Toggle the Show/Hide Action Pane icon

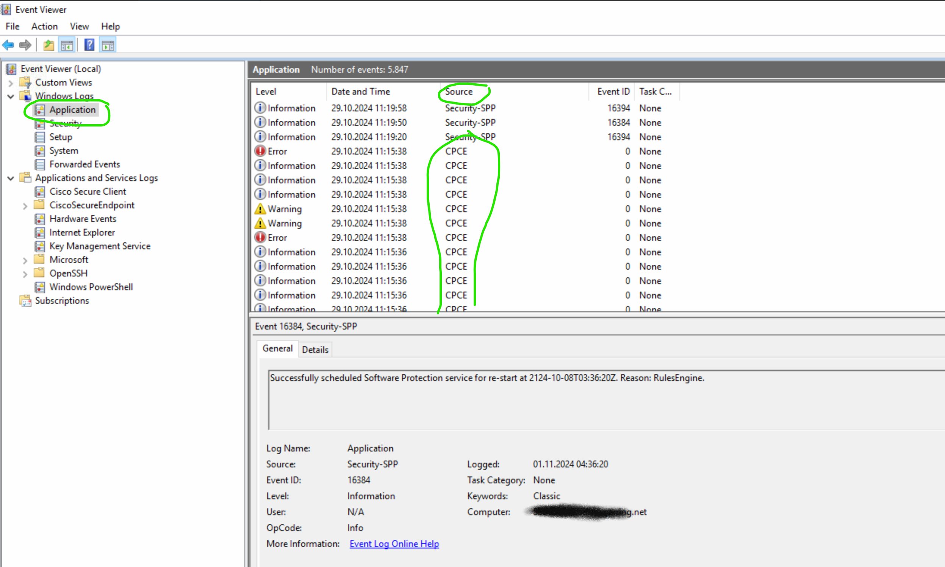pyautogui.click(x=108, y=45)
